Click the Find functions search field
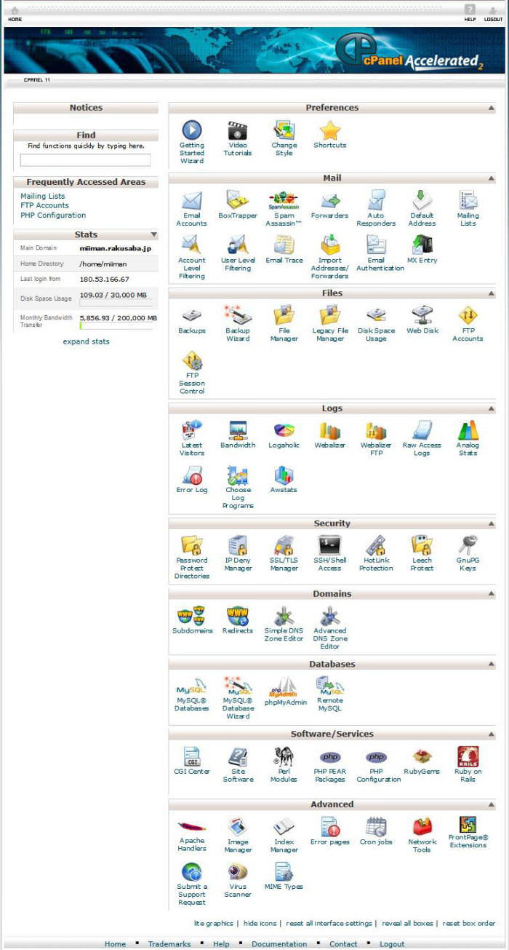The width and height of the screenshot is (509, 950). (x=85, y=160)
